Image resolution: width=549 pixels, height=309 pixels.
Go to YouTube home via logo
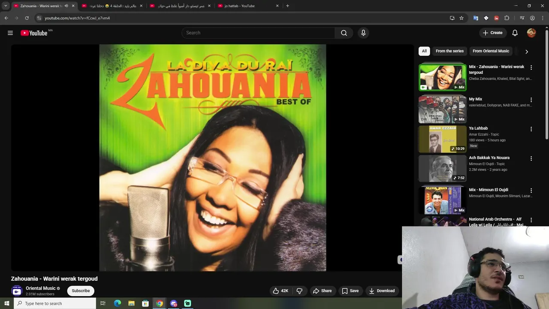point(34,33)
